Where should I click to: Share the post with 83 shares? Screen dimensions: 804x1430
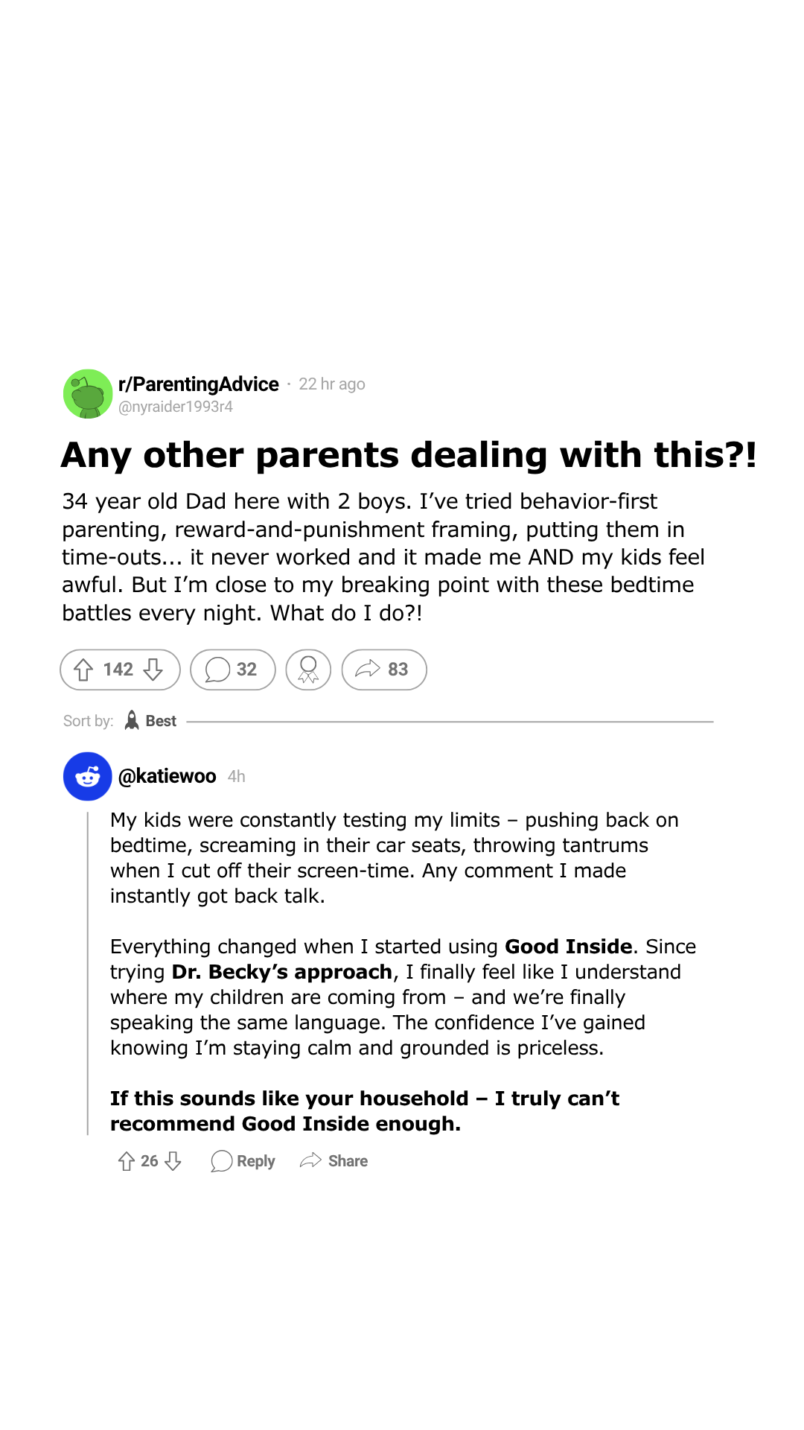click(x=384, y=670)
